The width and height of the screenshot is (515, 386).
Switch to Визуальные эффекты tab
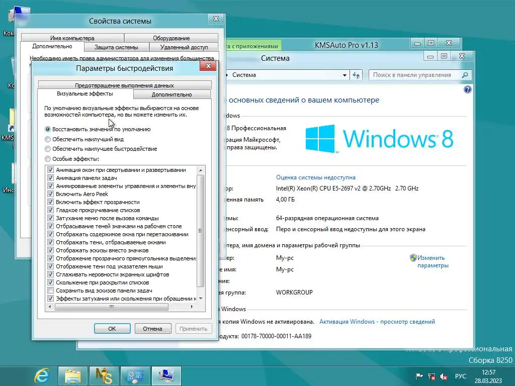[x=84, y=94]
